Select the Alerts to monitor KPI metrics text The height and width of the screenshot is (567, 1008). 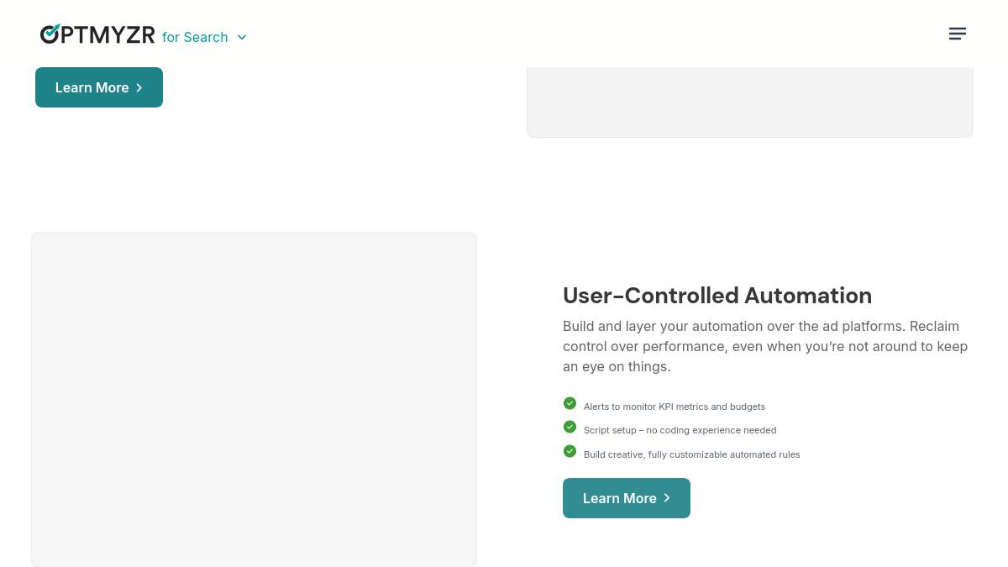click(675, 407)
